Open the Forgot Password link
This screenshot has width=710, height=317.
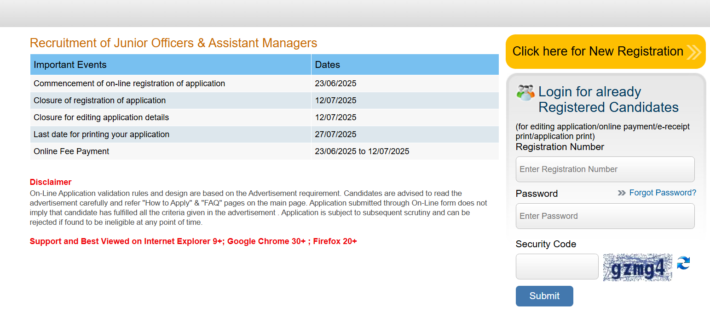[663, 193]
